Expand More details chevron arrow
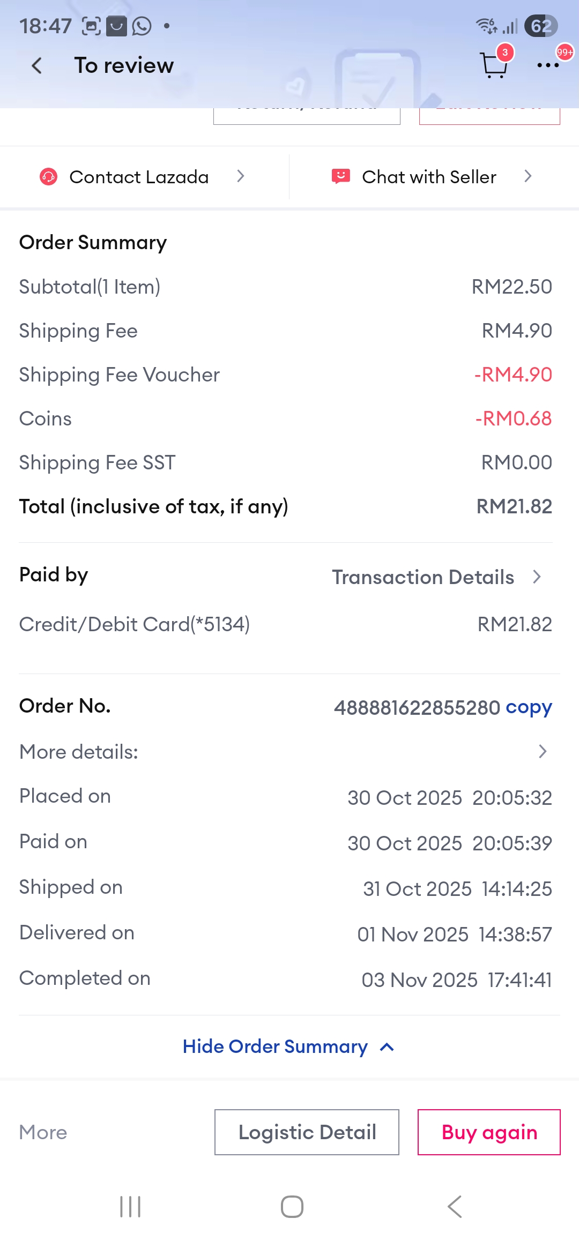The width and height of the screenshot is (579, 1241). [x=542, y=752]
